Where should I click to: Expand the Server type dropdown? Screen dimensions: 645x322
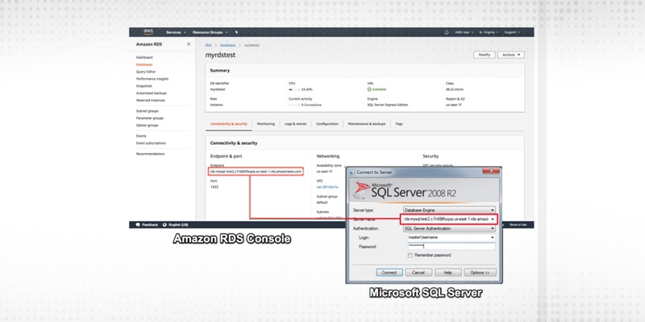(x=492, y=209)
